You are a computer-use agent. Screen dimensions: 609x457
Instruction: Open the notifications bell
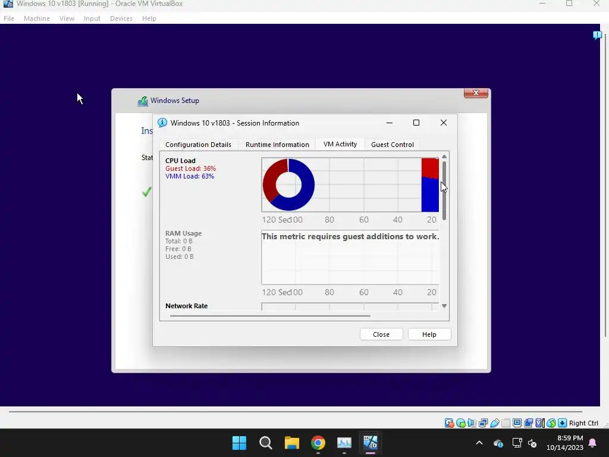tap(593, 443)
